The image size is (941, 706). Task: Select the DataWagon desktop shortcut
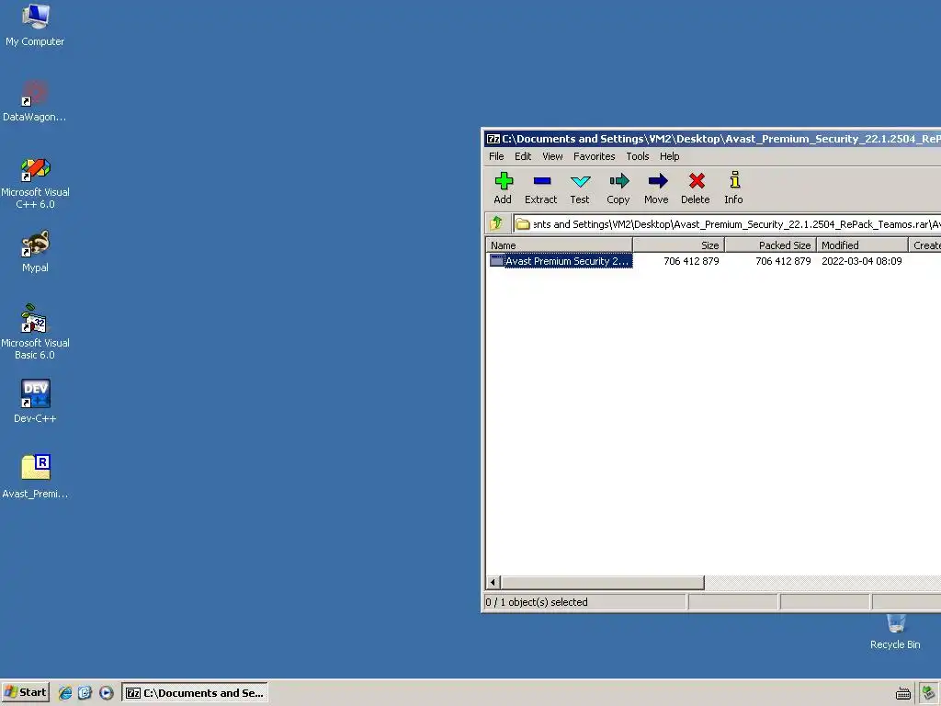[x=35, y=101]
